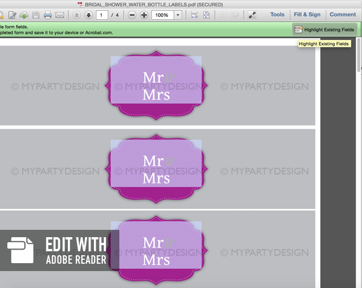Open the zoom percentage dropdown arrow
The width and height of the screenshot is (362, 288).
(178, 15)
